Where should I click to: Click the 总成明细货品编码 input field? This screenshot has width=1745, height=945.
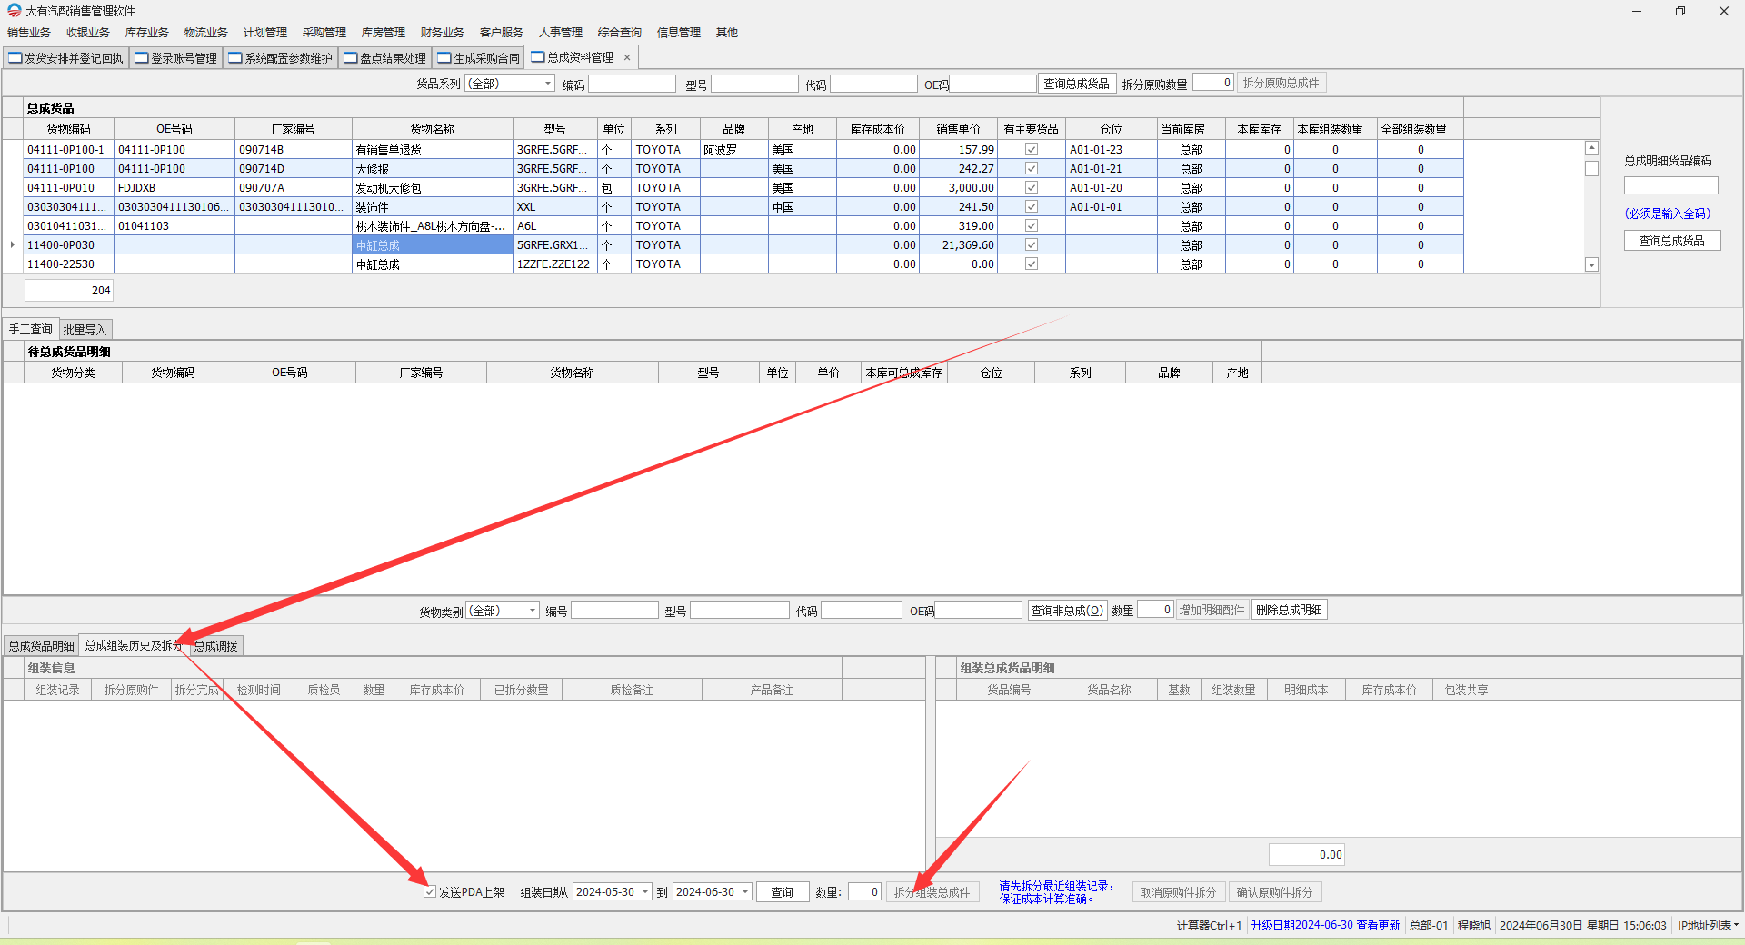pos(1671,185)
